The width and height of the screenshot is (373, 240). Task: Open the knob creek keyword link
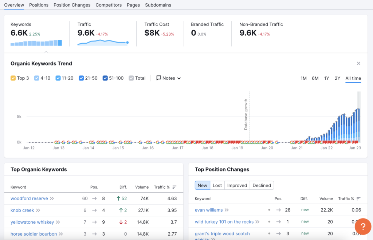[22, 210]
